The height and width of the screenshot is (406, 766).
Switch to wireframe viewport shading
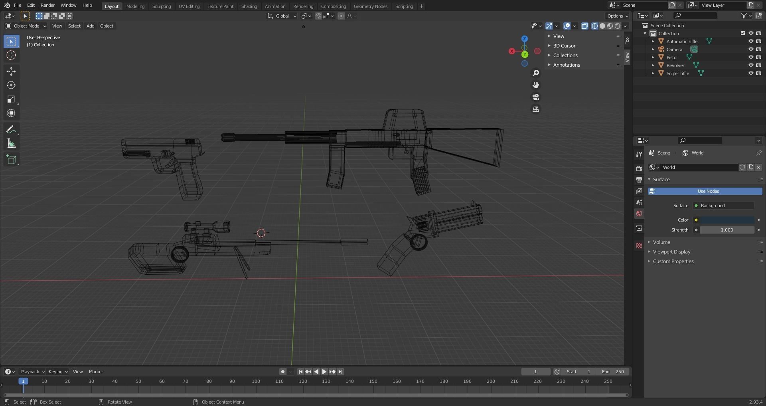(595, 26)
